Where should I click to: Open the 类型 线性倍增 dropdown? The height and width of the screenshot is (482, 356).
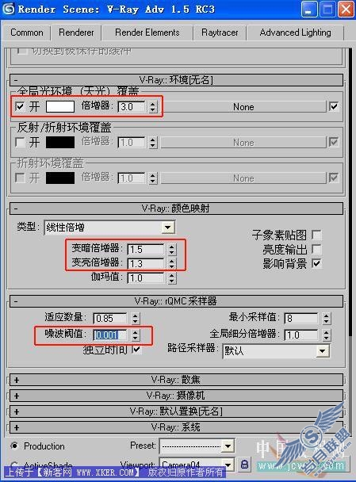click(109, 228)
